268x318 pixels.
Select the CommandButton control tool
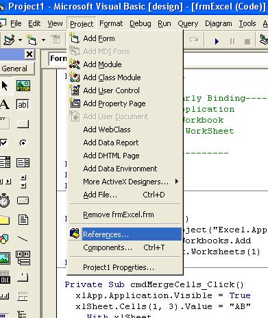point(23,123)
